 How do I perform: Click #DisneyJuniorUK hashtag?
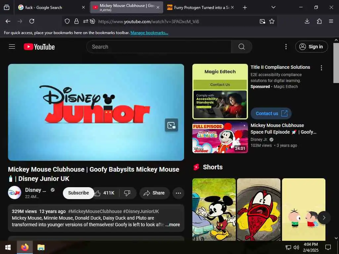141,211
